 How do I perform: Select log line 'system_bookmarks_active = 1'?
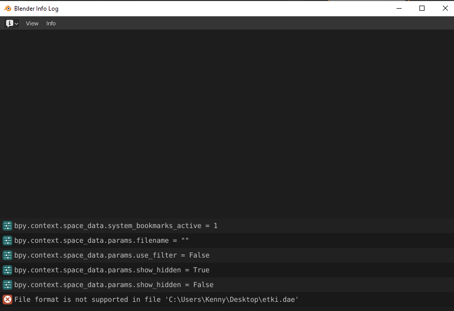coord(227,226)
